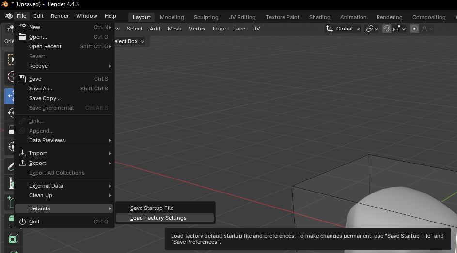
Task: Click the Append... menu entry
Action: tap(64, 131)
